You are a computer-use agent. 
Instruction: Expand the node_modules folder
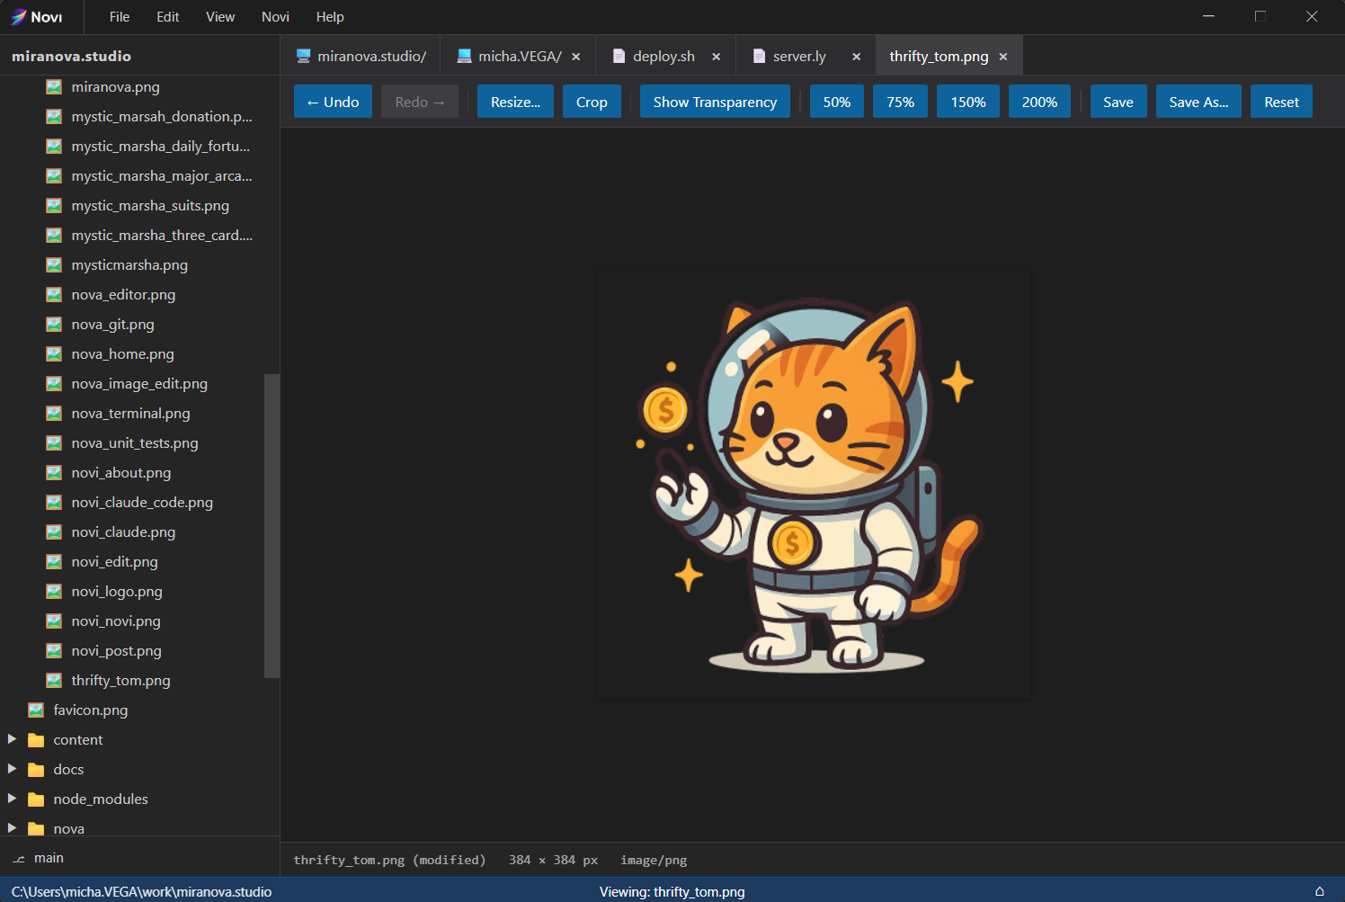click(12, 799)
